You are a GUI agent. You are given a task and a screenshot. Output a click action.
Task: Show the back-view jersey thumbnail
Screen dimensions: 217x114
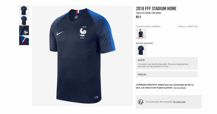point(24,20)
